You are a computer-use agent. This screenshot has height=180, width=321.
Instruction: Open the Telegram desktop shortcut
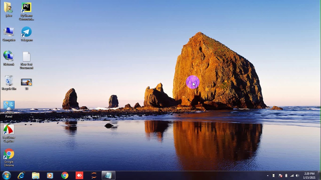tap(26, 34)
